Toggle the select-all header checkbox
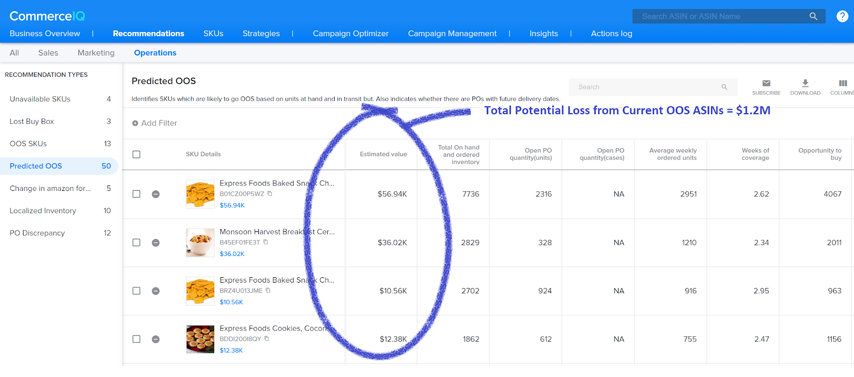Viewport: 854px width, 377px height. [x=137, y=155]
